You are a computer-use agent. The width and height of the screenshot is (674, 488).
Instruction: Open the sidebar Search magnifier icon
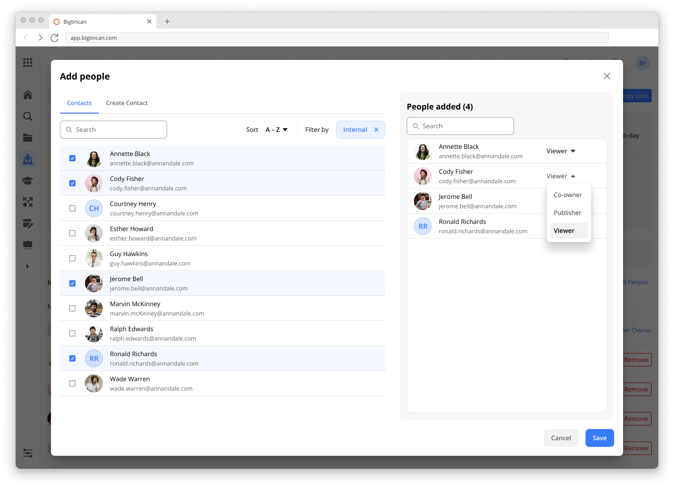tap(28, 116)
